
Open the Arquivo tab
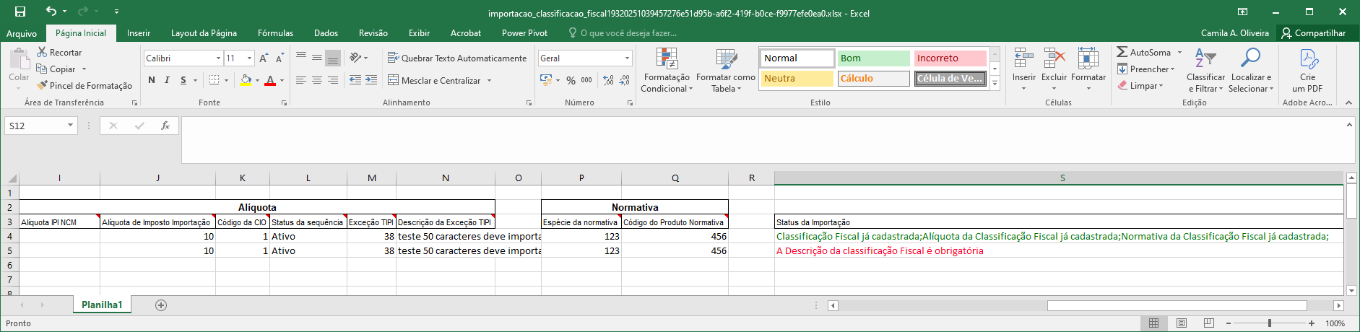click(22, 33)
